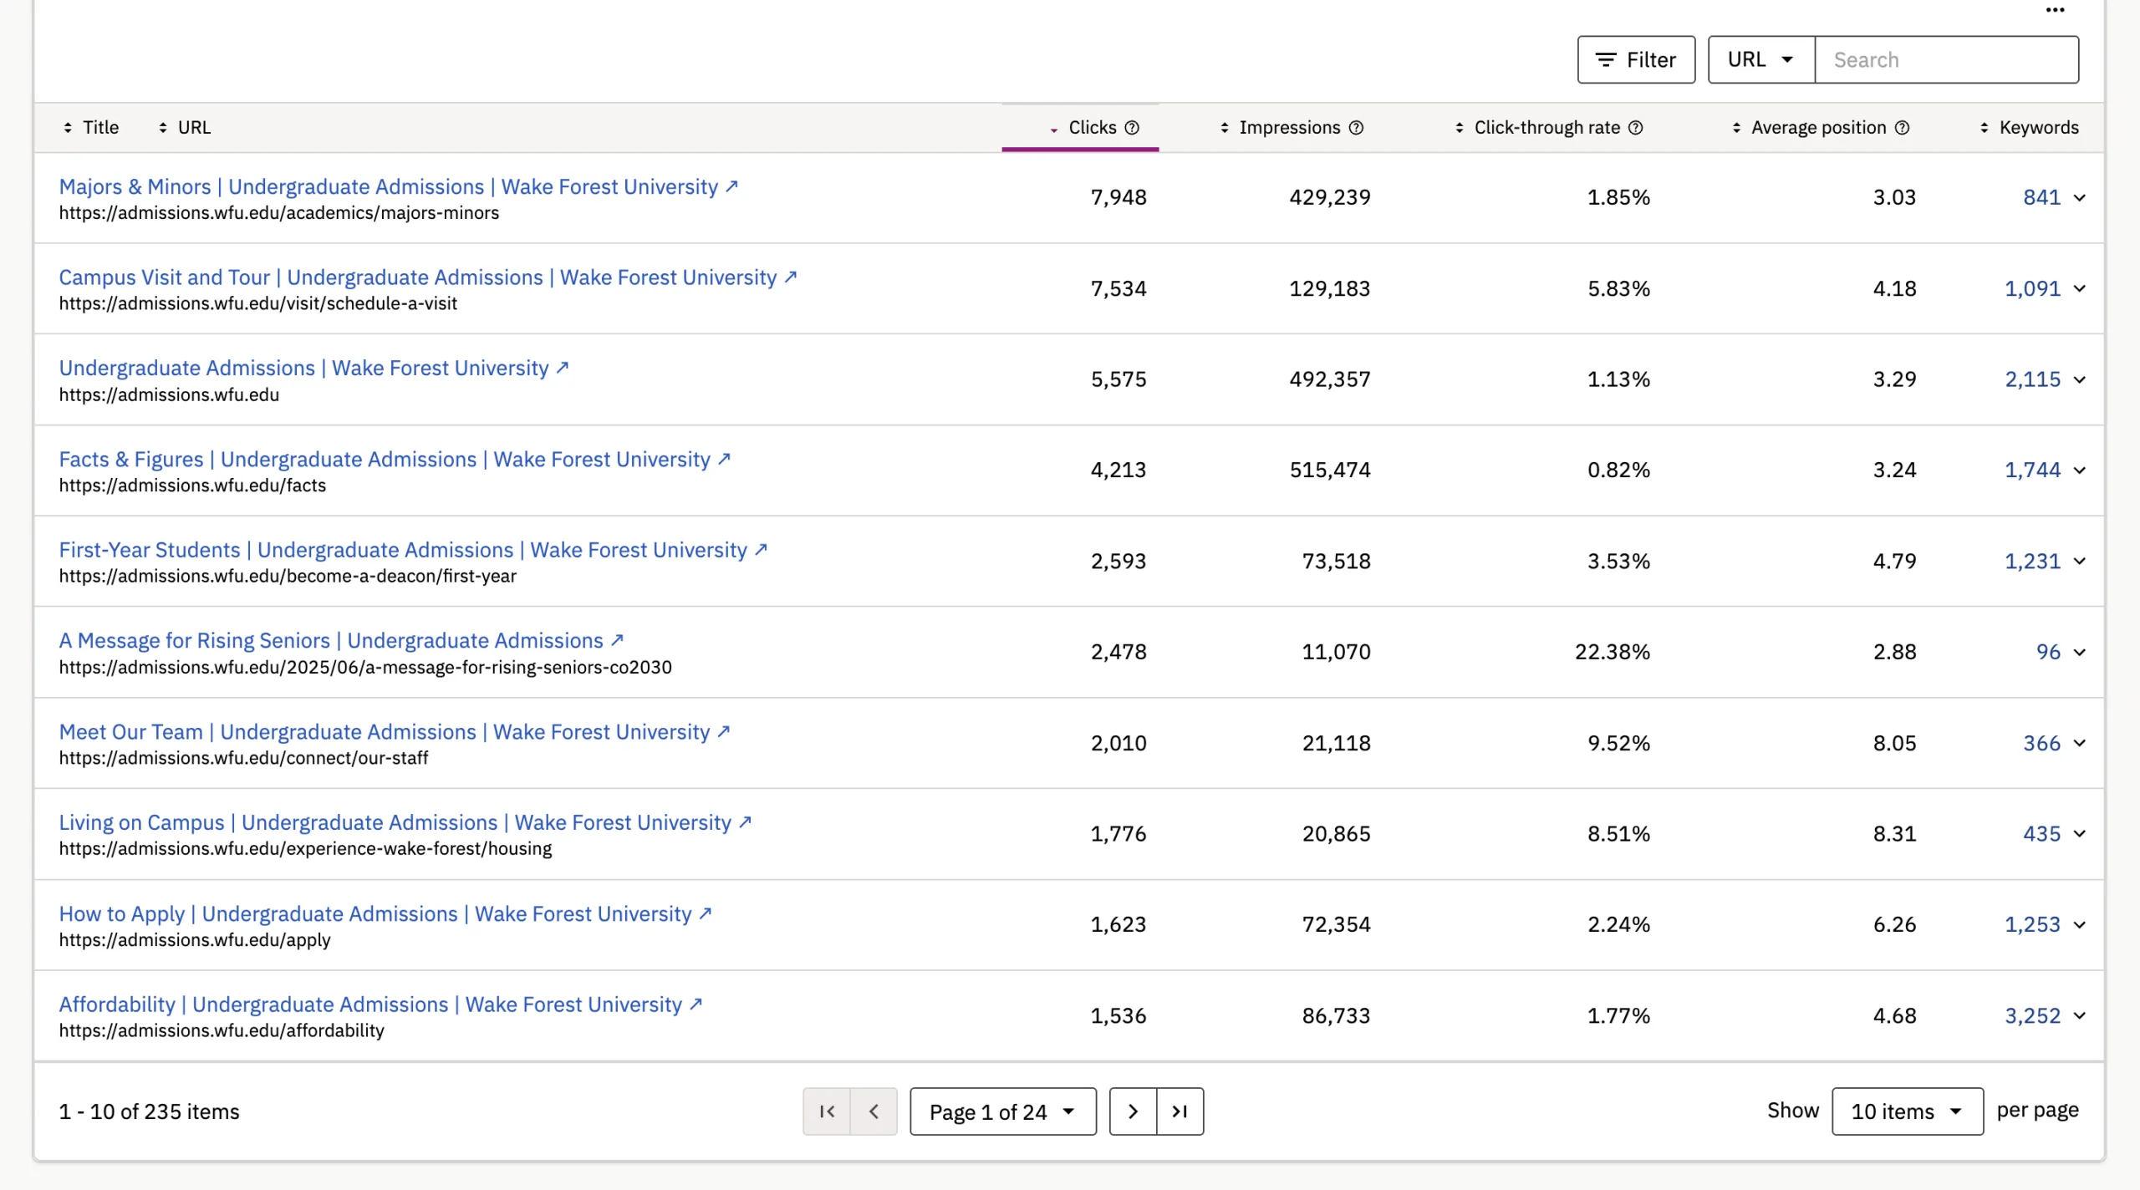
Task: Click the 435 keywords count
Action: [2041, 833]
